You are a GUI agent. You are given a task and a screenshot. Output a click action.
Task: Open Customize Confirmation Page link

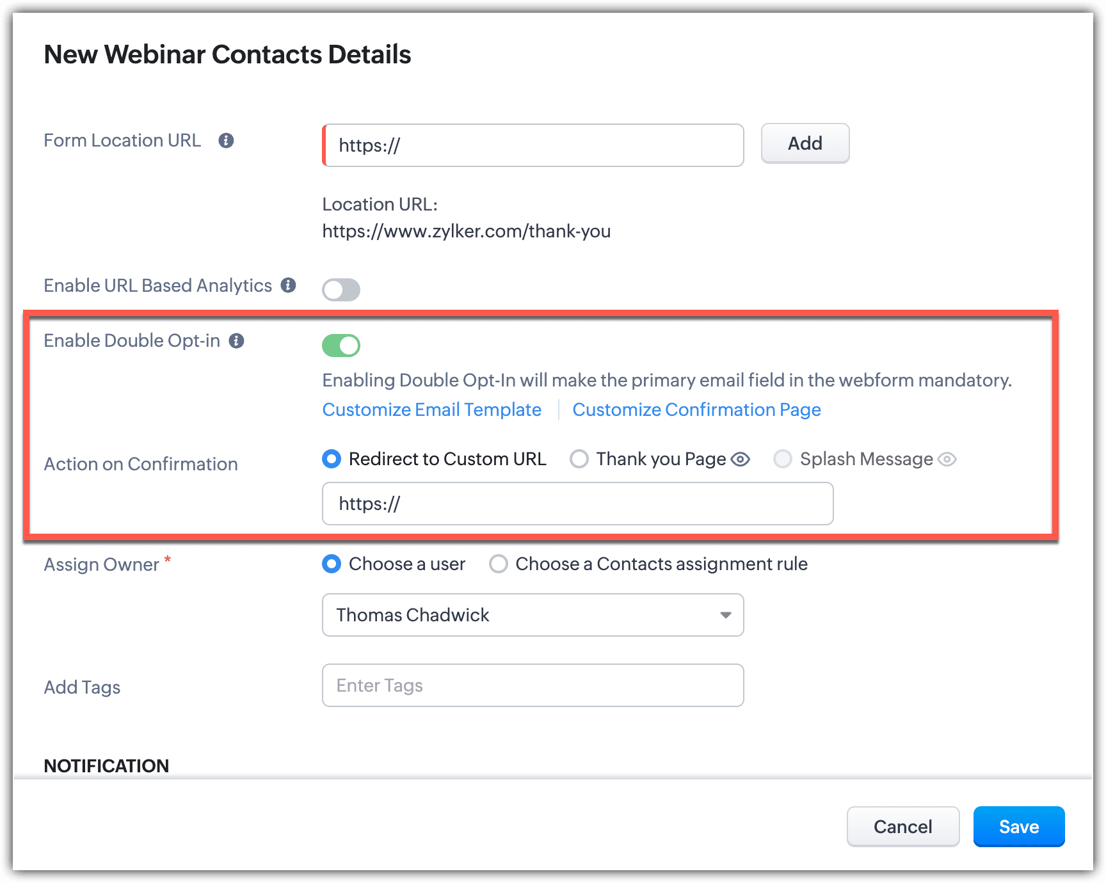(696, 410)
